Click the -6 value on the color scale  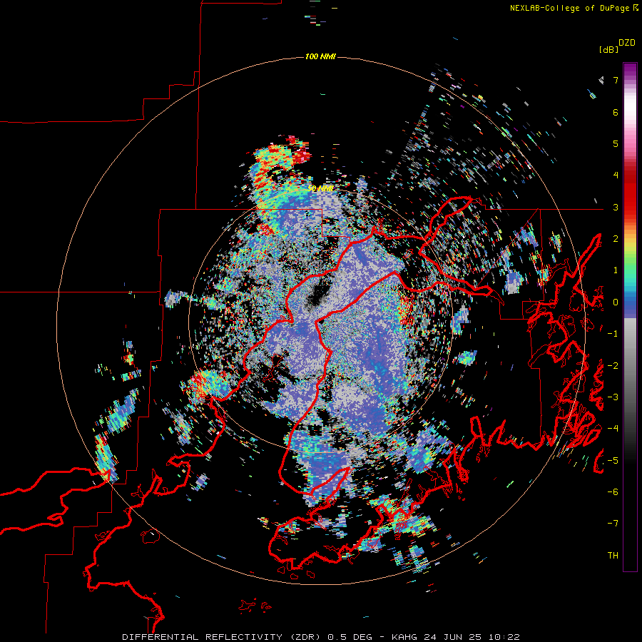tap(613, 492)
